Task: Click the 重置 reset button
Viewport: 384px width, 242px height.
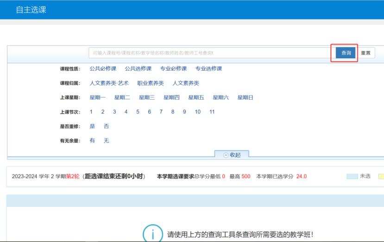Action: tap(365, 53)
